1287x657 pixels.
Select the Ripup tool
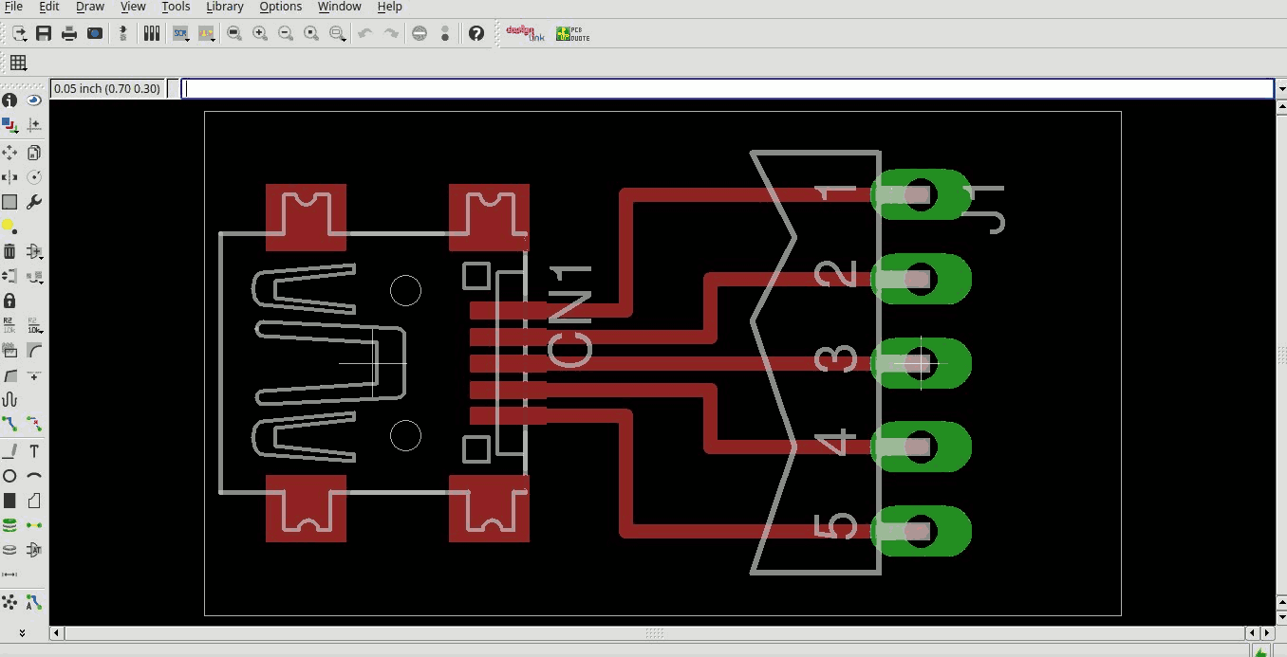pyautogui.click(x=34, y=425)
